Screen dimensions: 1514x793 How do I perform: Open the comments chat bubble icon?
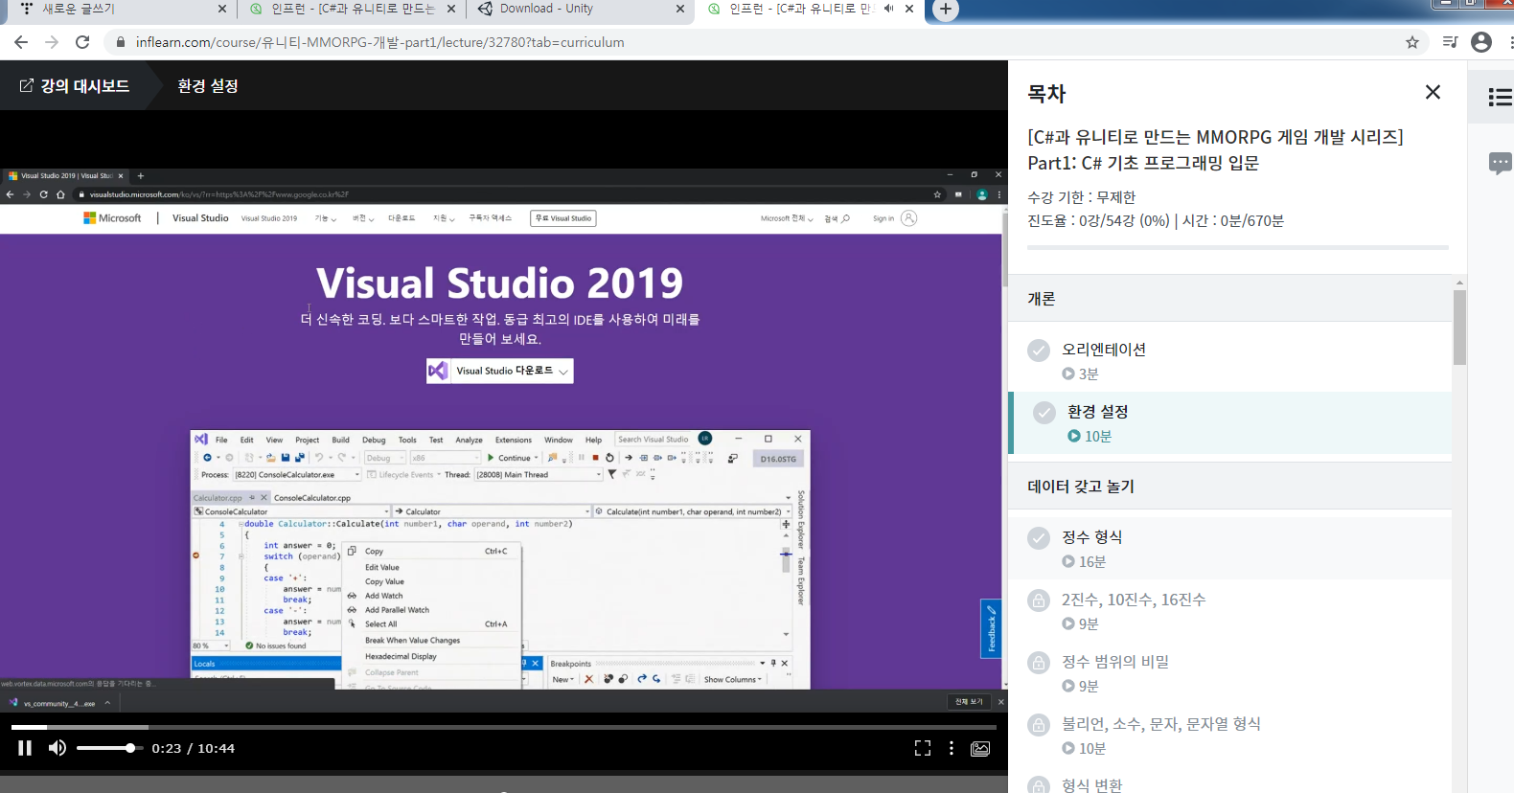[1500, 163]
